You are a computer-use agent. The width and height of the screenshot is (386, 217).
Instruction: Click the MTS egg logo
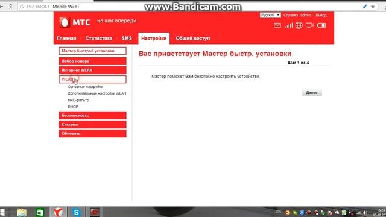point(65,22)
